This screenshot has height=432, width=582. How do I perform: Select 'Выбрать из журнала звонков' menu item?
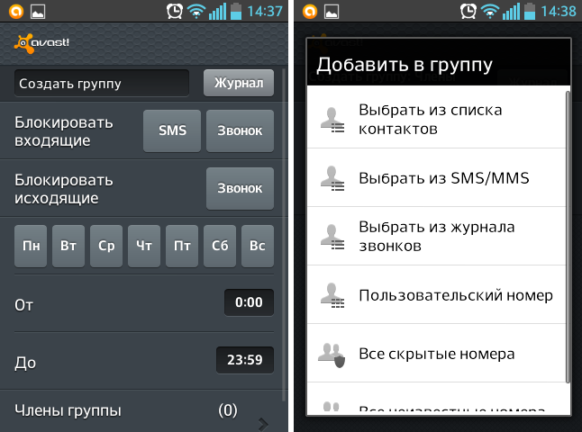click(x=437, y=237)
